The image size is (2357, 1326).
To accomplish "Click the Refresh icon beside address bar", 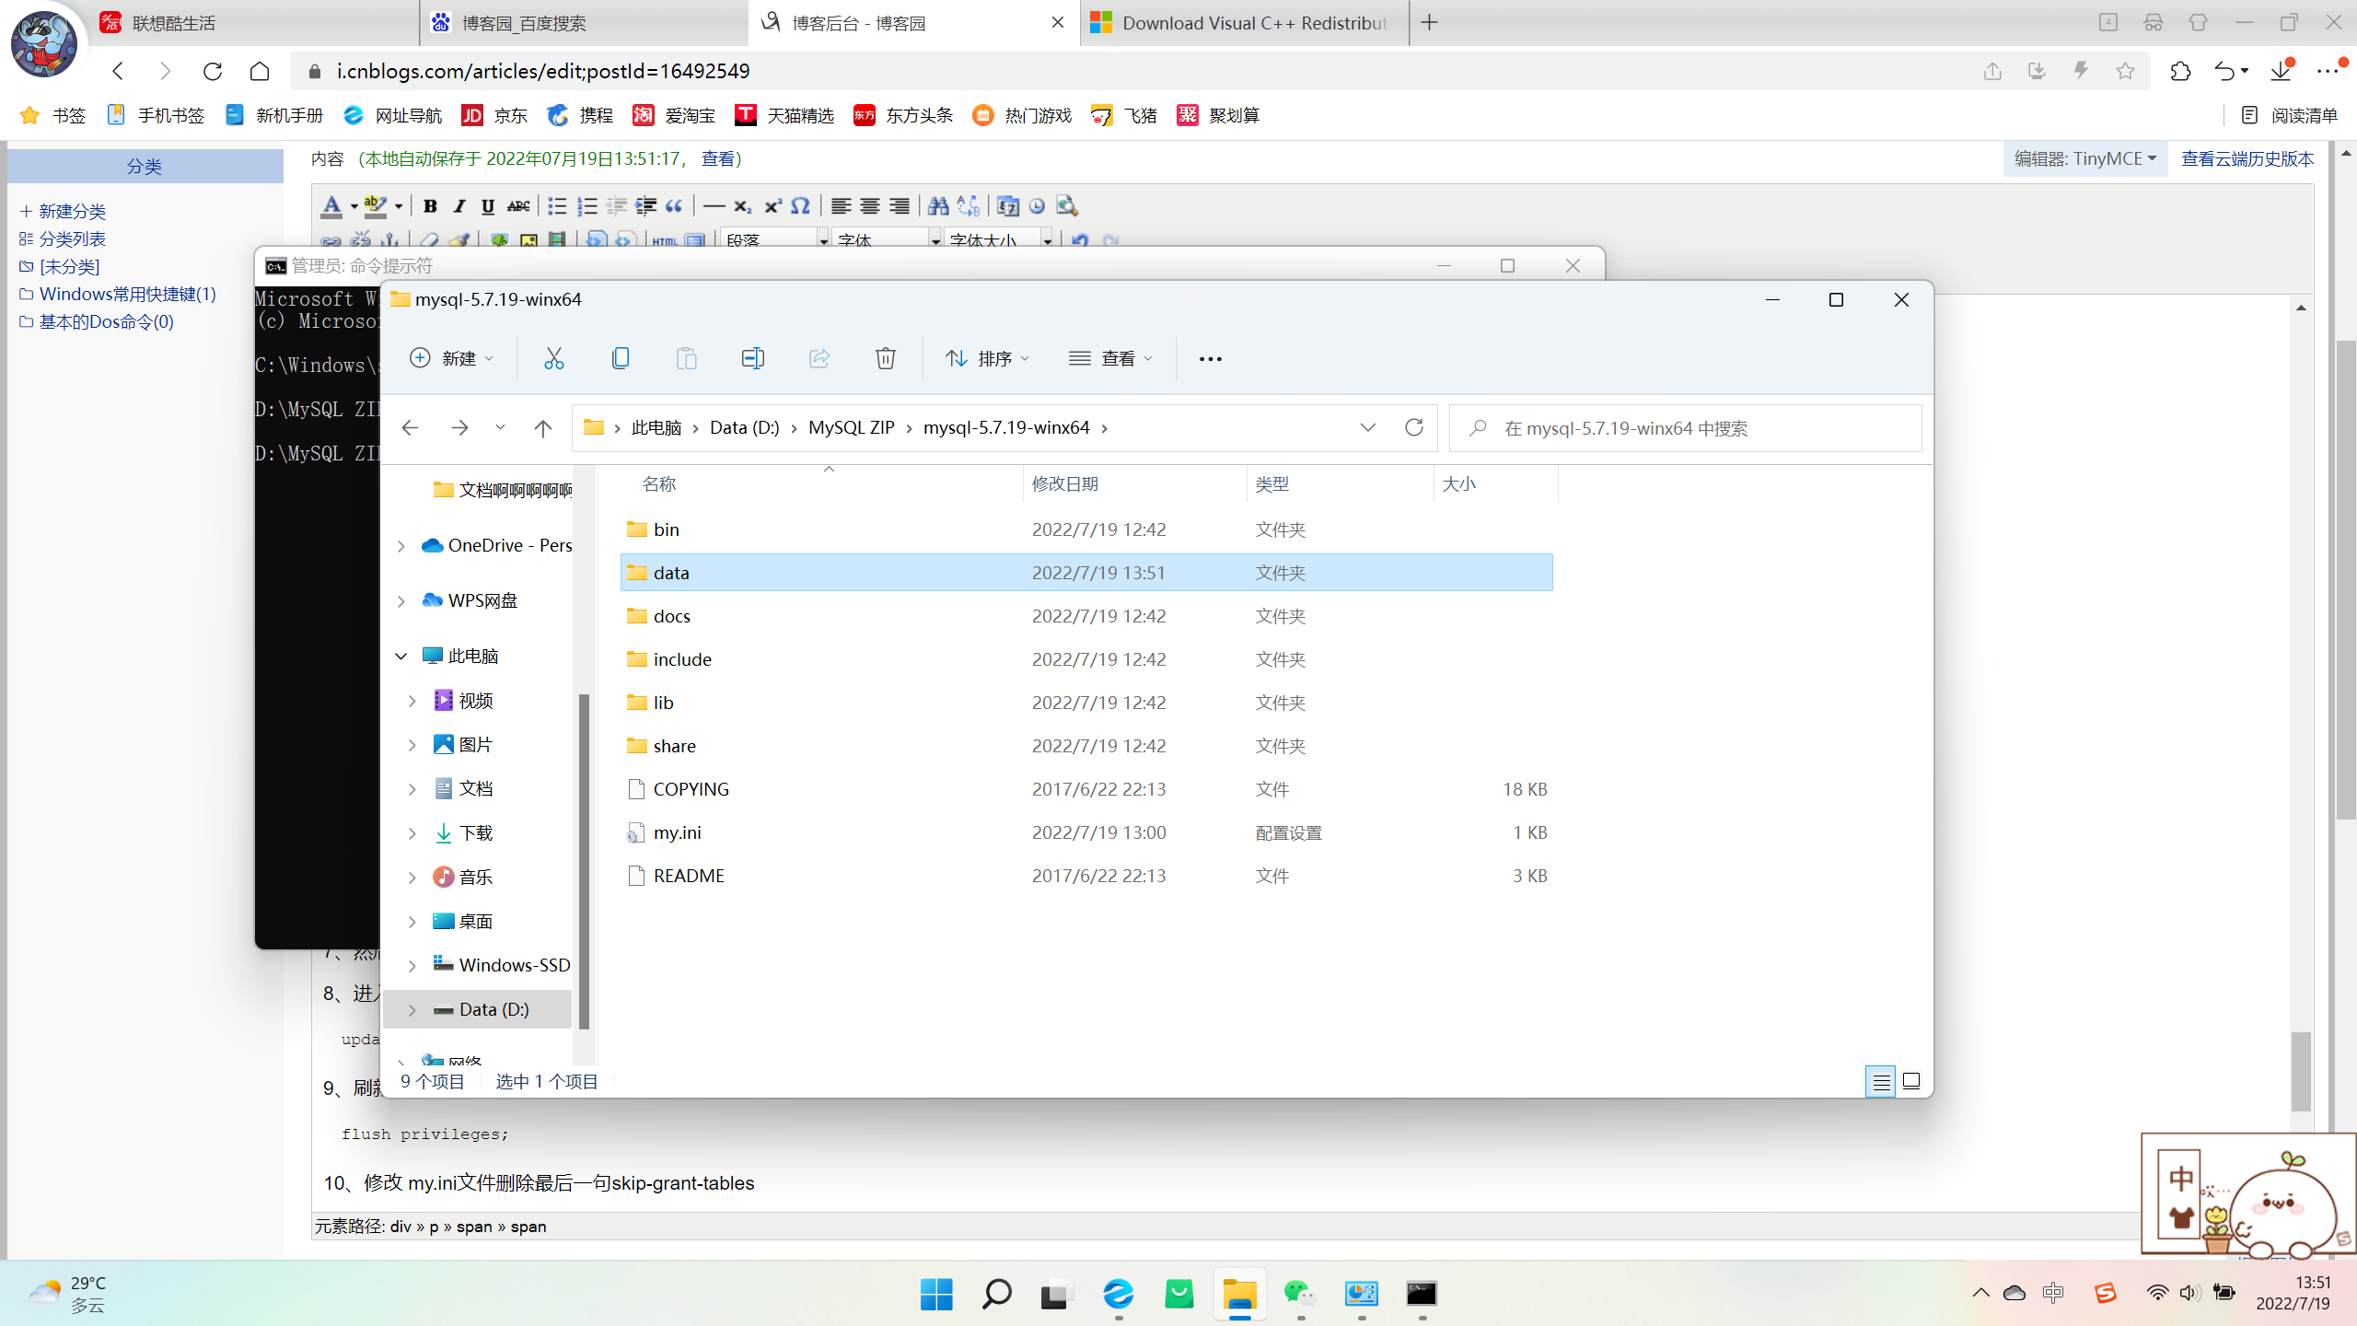I will [1414, 427].
